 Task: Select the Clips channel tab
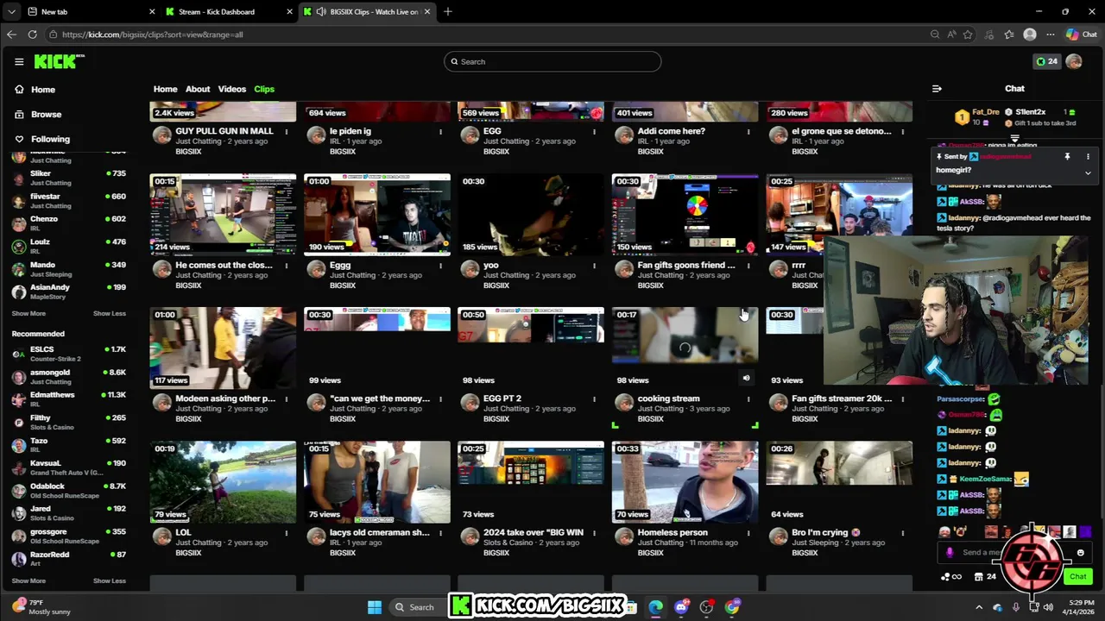(x=264, y=89)
